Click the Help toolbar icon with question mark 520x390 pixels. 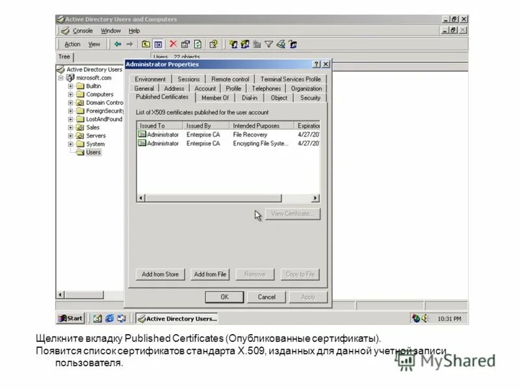(213, 44)
